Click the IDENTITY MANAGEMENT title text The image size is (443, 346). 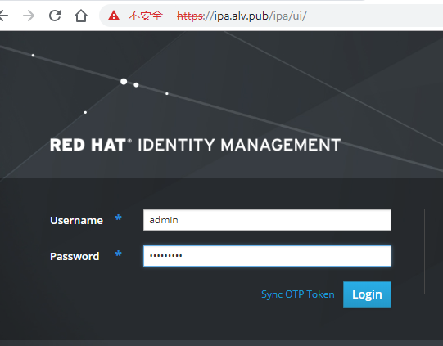[x=239, y=145]
